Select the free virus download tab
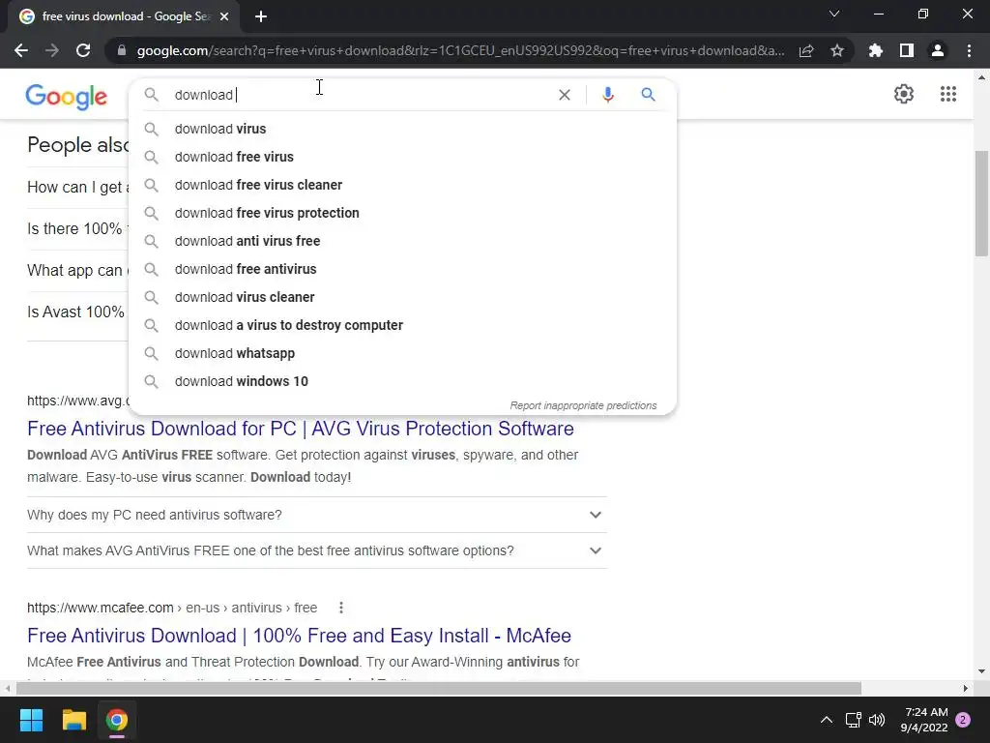This screenshot has height=743, width=990. [x=123, y=17]
